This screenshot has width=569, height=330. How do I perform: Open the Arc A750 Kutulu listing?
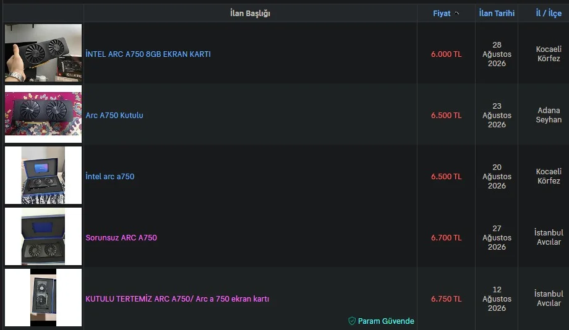coord(114,116)
